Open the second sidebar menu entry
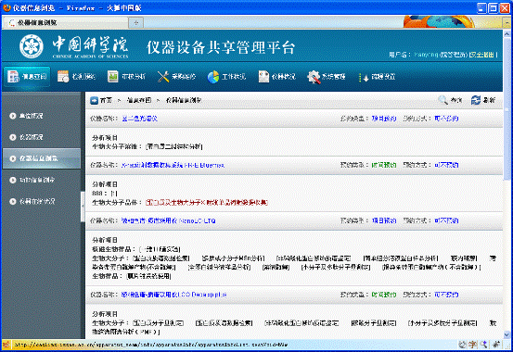The image size is (513, 352). [x=41, y=137]
